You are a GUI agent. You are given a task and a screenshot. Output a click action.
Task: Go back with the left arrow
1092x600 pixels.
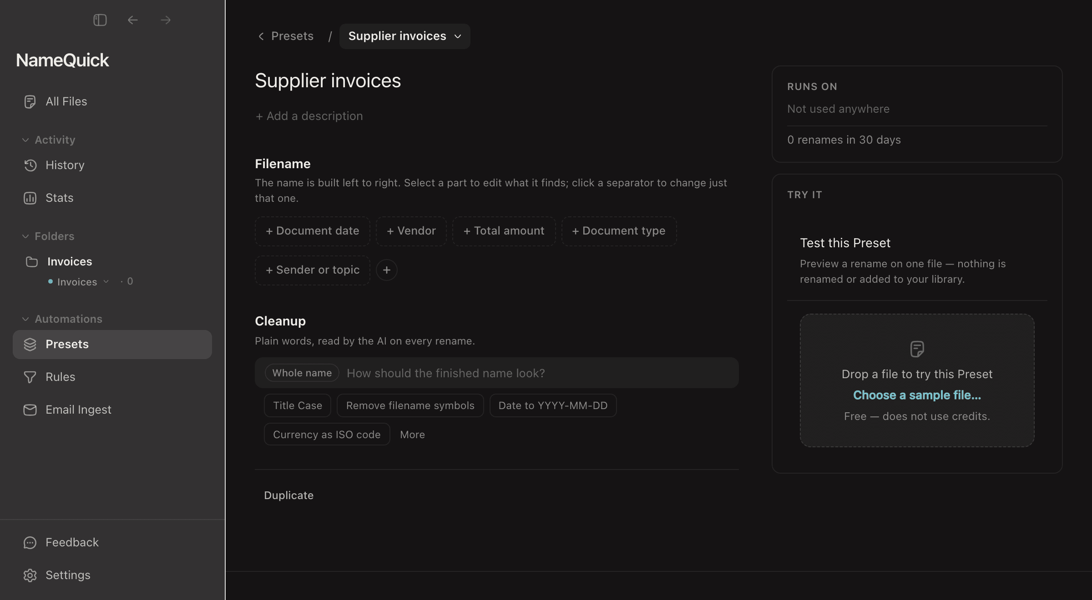pyautogui.click(x=132, y=20)
